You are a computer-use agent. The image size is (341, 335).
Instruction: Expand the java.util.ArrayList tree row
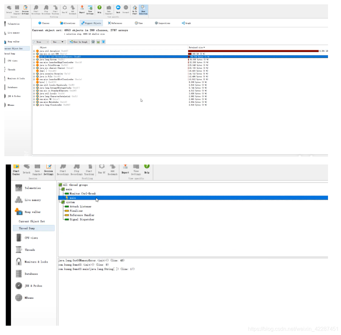pos(34,51)
